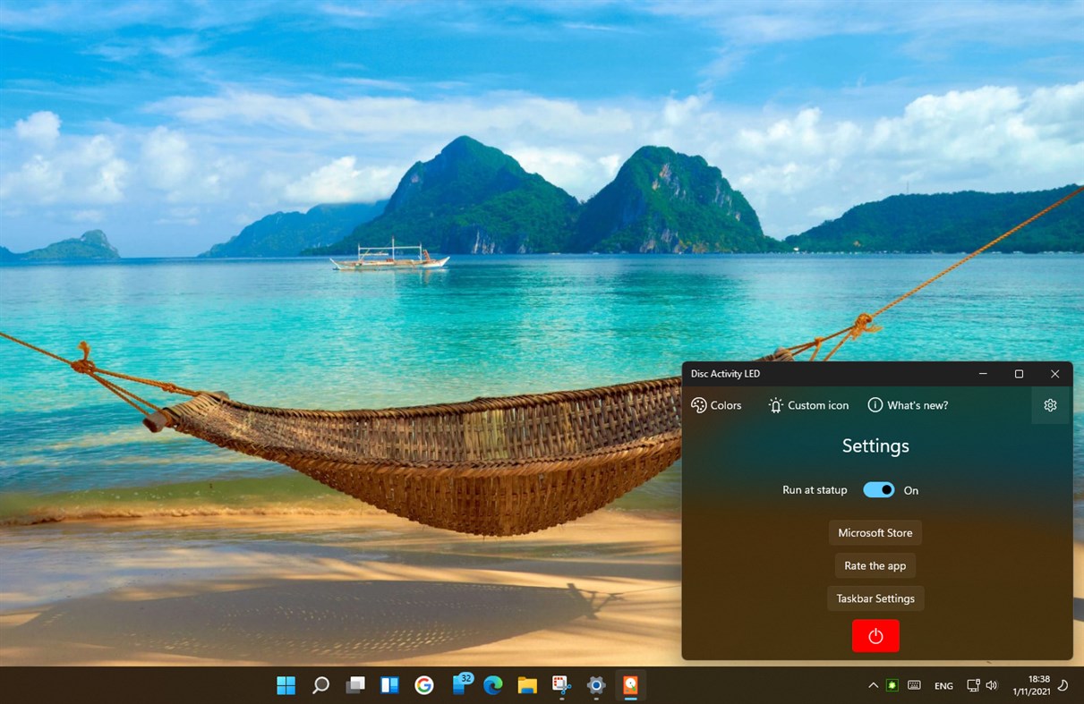
Task: Open Taskbar Settings from the app
Action: (x=875, y=598)
